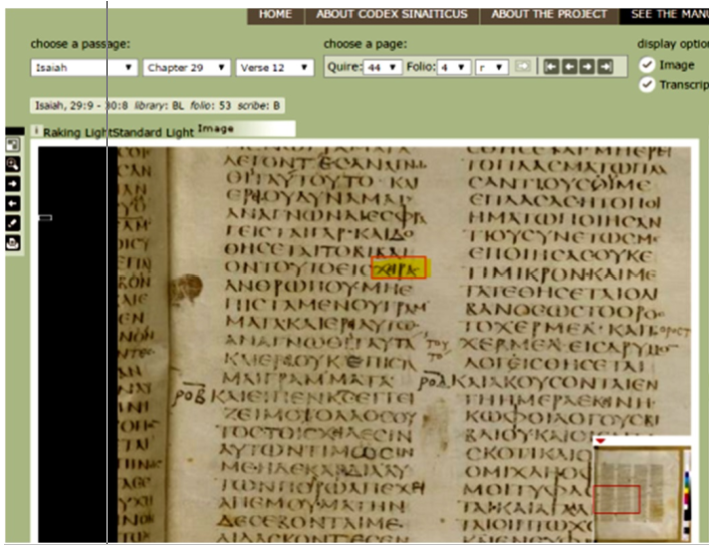This screenshot has height=545, width=709.
Task: Click the left-arrow tool in left toolbar
Action: click(x=13, y=203)
